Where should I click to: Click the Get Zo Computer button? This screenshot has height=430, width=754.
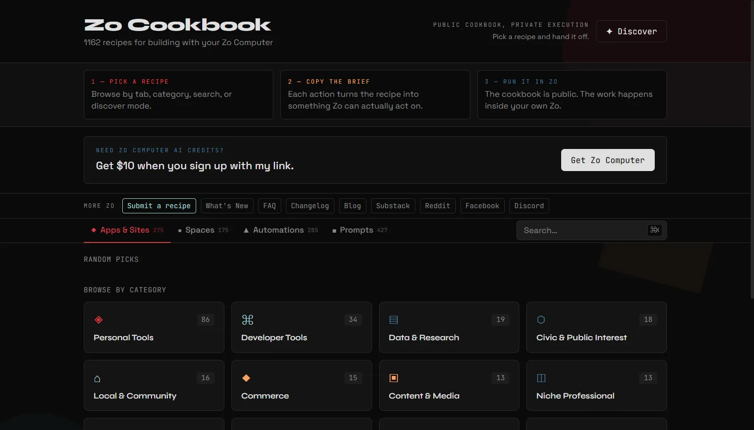[608, 160]
